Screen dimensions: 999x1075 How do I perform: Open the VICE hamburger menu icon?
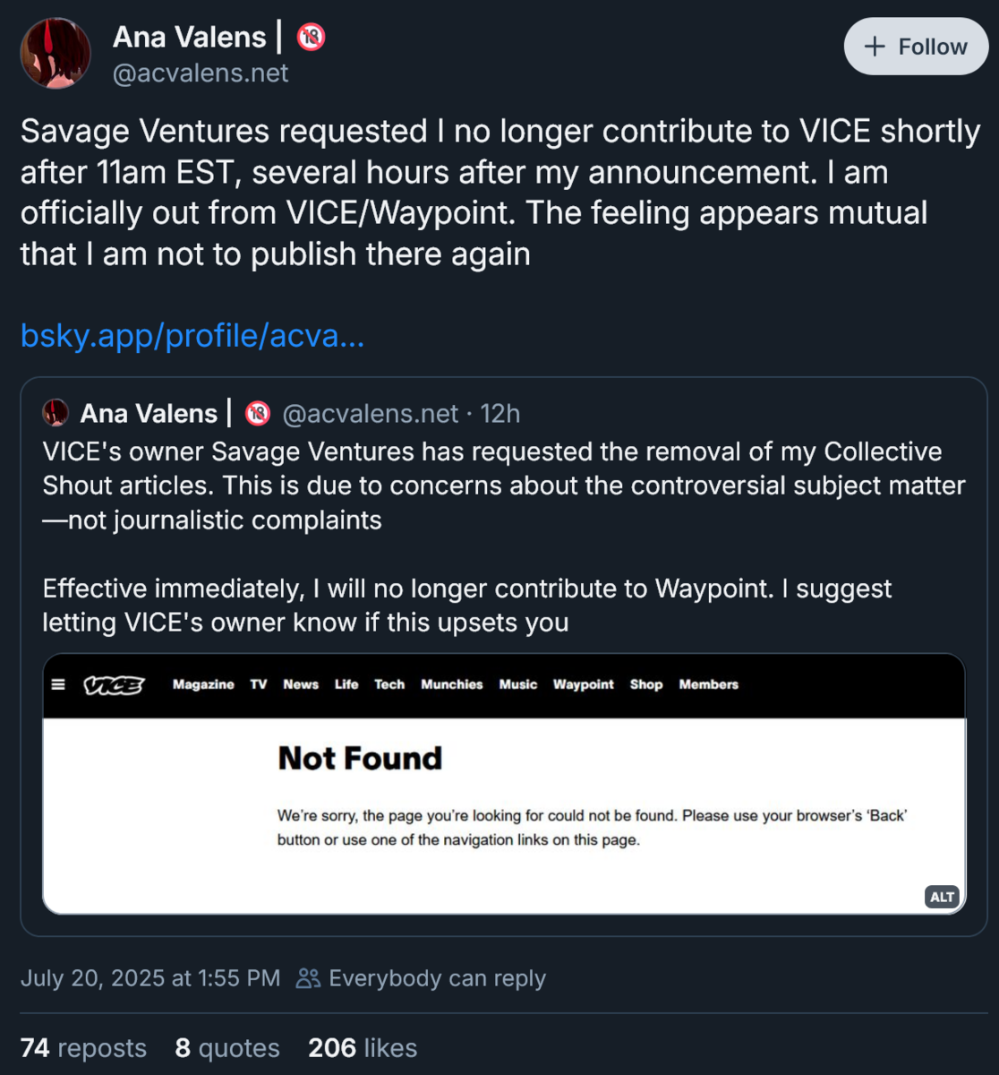point(59,684)
